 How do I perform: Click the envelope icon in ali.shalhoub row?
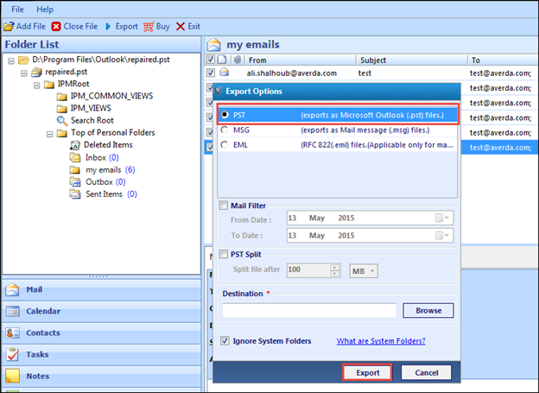224,73
